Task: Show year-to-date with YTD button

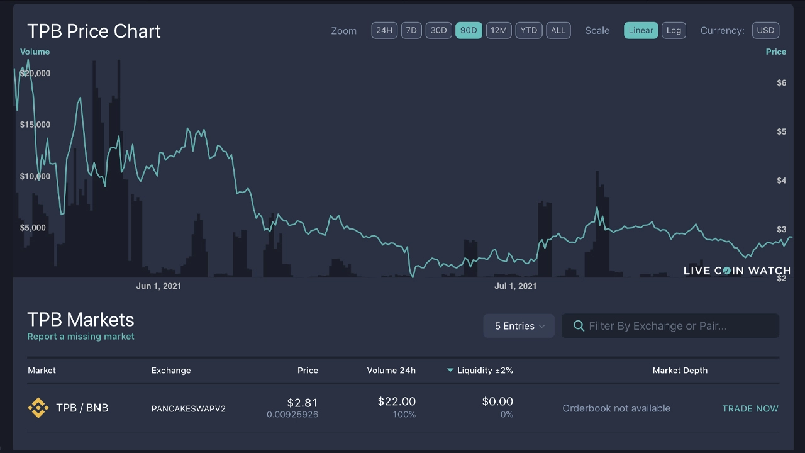Action: tap(529, 30)
